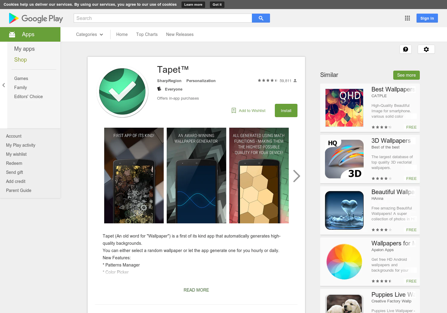447x313 pixels.
Task: Click Tapet star rating
Action: pos(268,81)
